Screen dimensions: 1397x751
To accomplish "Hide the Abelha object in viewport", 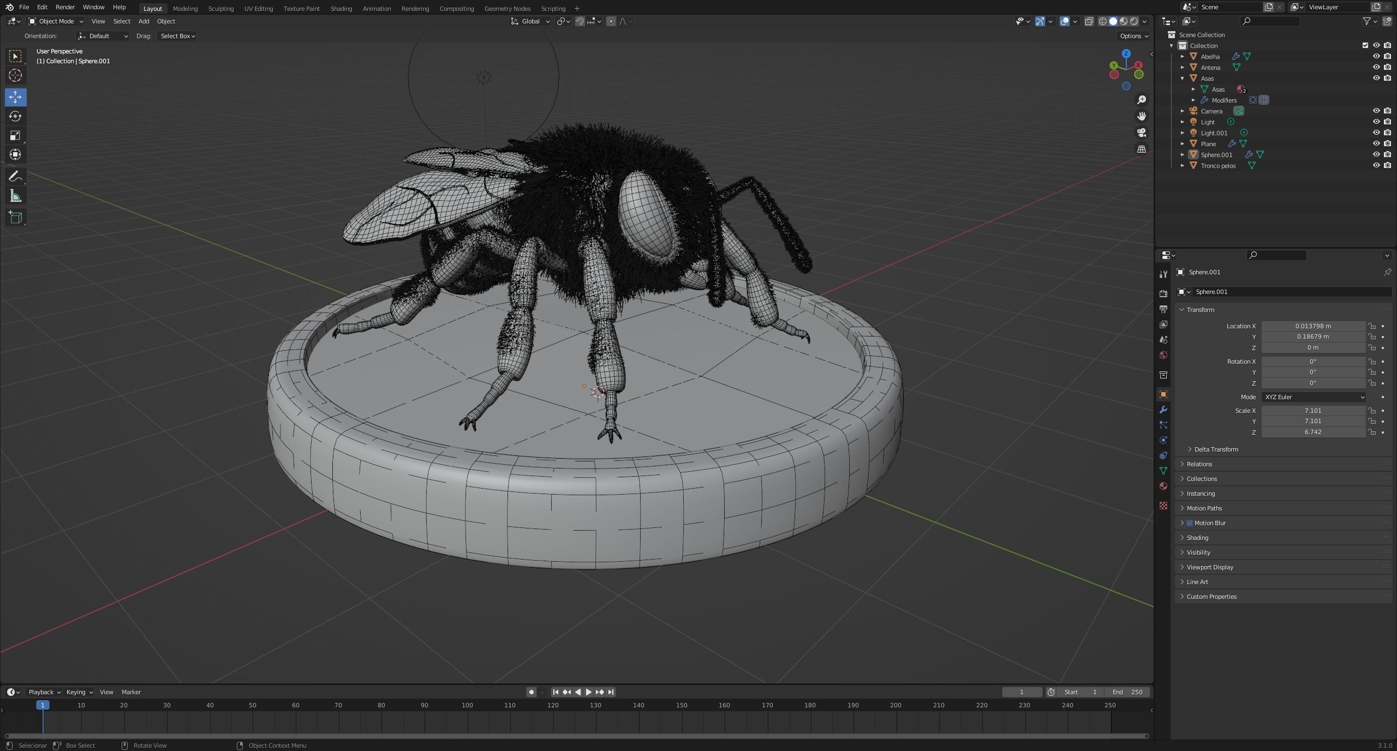I will (x=1376, y=56).
